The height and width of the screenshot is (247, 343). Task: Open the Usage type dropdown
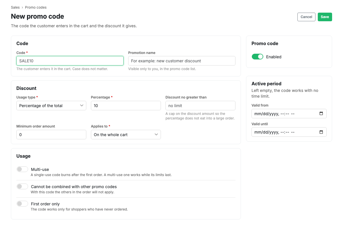click(51, 106)
